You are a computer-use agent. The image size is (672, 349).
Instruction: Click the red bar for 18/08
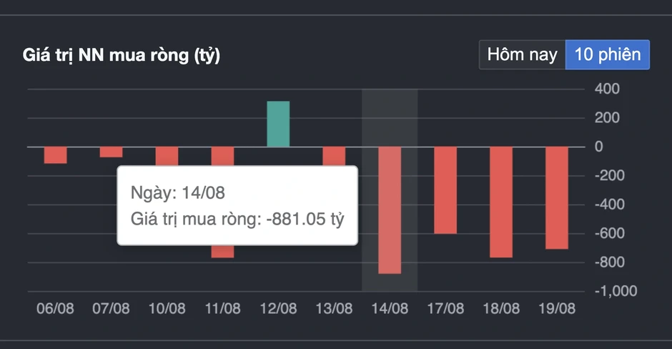(x=501, y=202)
